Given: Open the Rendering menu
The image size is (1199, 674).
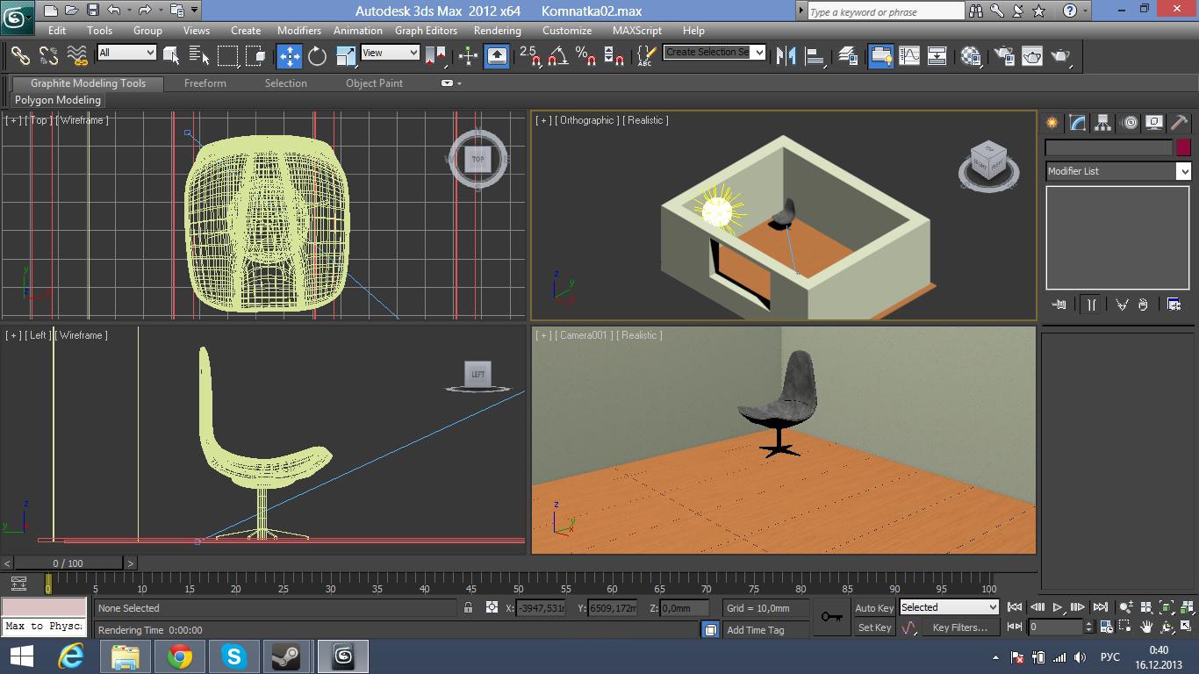Looking at the screenshot, I should 497,30.
